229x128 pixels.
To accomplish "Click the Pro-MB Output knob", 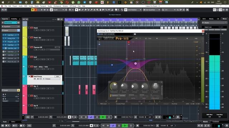I will click(x=155, y=86).
